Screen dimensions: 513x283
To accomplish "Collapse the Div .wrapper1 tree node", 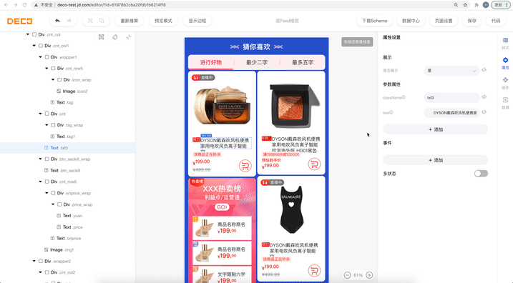I will [40, 57].
